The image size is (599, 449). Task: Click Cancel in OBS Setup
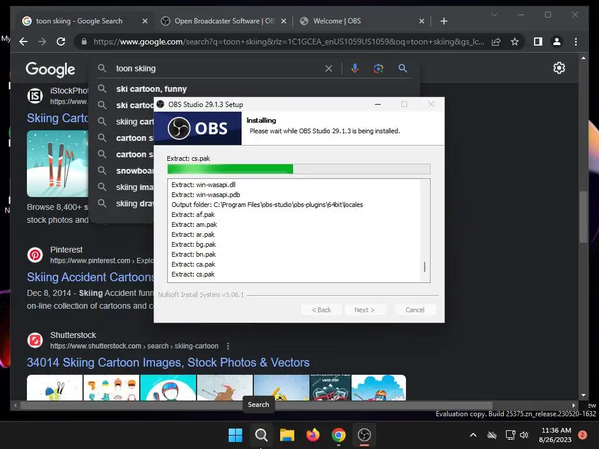415,310
